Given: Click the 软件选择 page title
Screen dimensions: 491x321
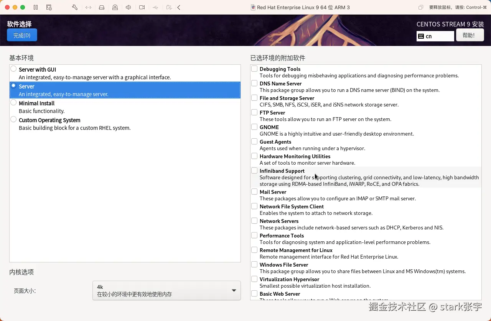Looking at the screenshot, I should (19, 24).
